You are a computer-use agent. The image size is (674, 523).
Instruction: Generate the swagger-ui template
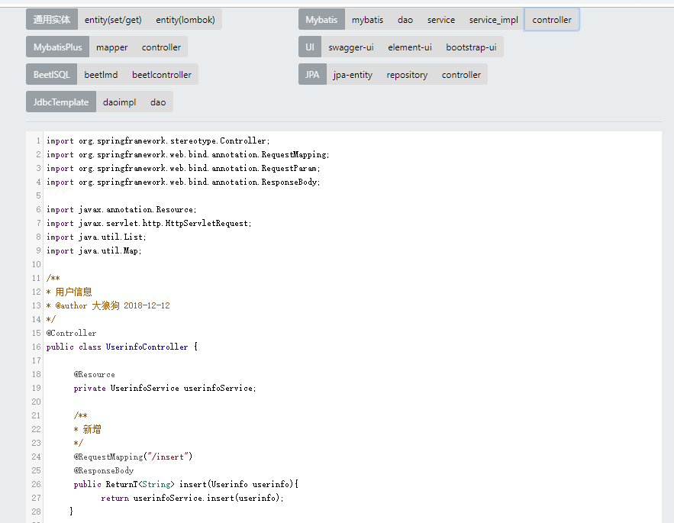(x=351, y=47)
